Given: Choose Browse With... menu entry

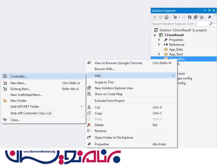Looking at the screenshot, I should click(131, 69).
